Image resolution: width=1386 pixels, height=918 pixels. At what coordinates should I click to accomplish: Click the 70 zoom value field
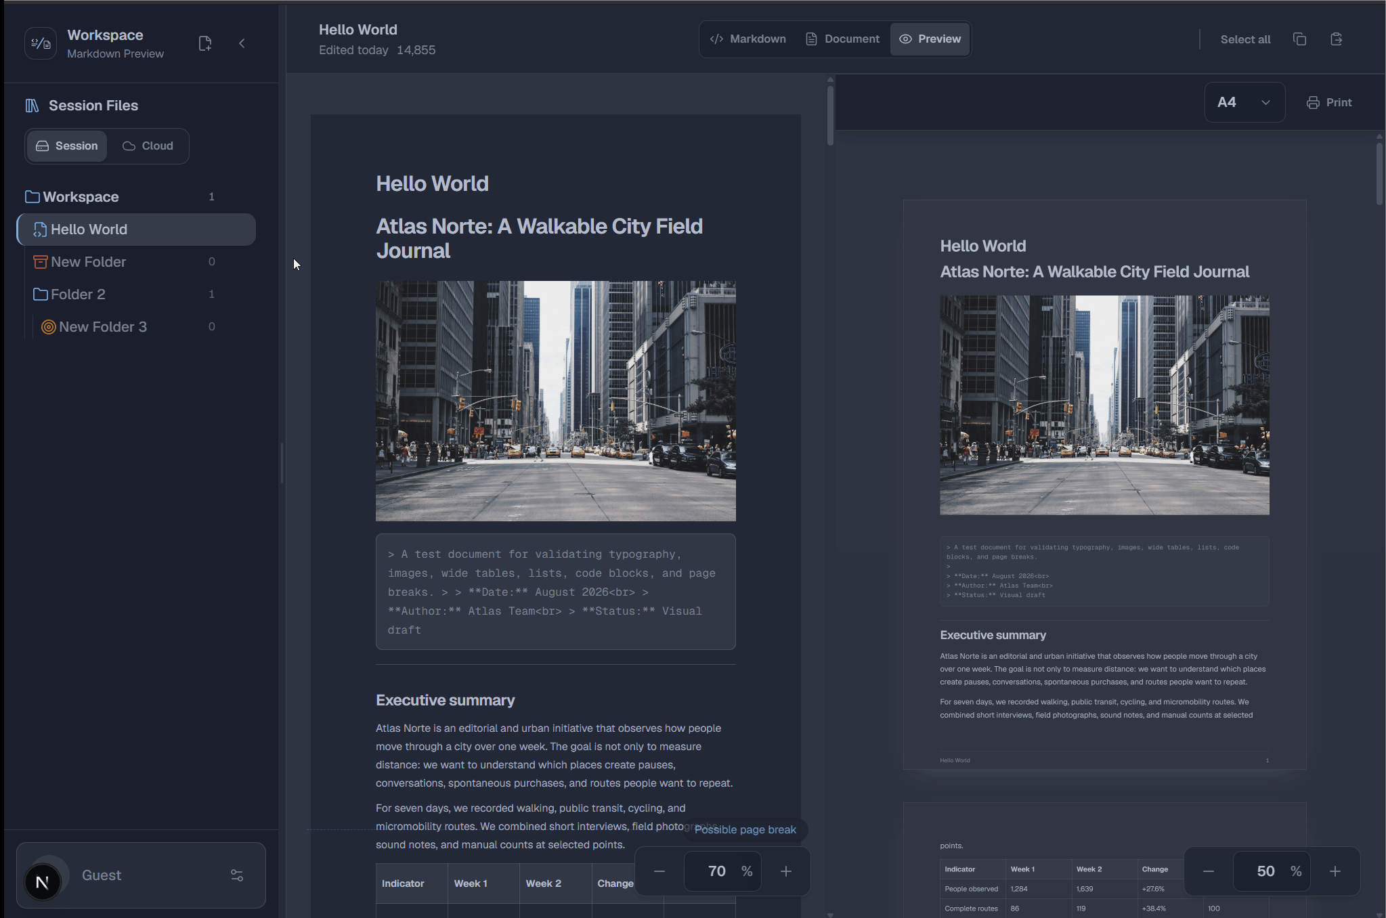coord(722,871)
